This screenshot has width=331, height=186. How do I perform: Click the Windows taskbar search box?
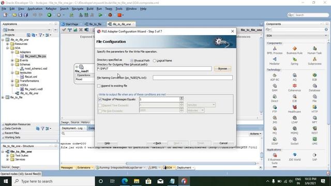click(53, 181)
